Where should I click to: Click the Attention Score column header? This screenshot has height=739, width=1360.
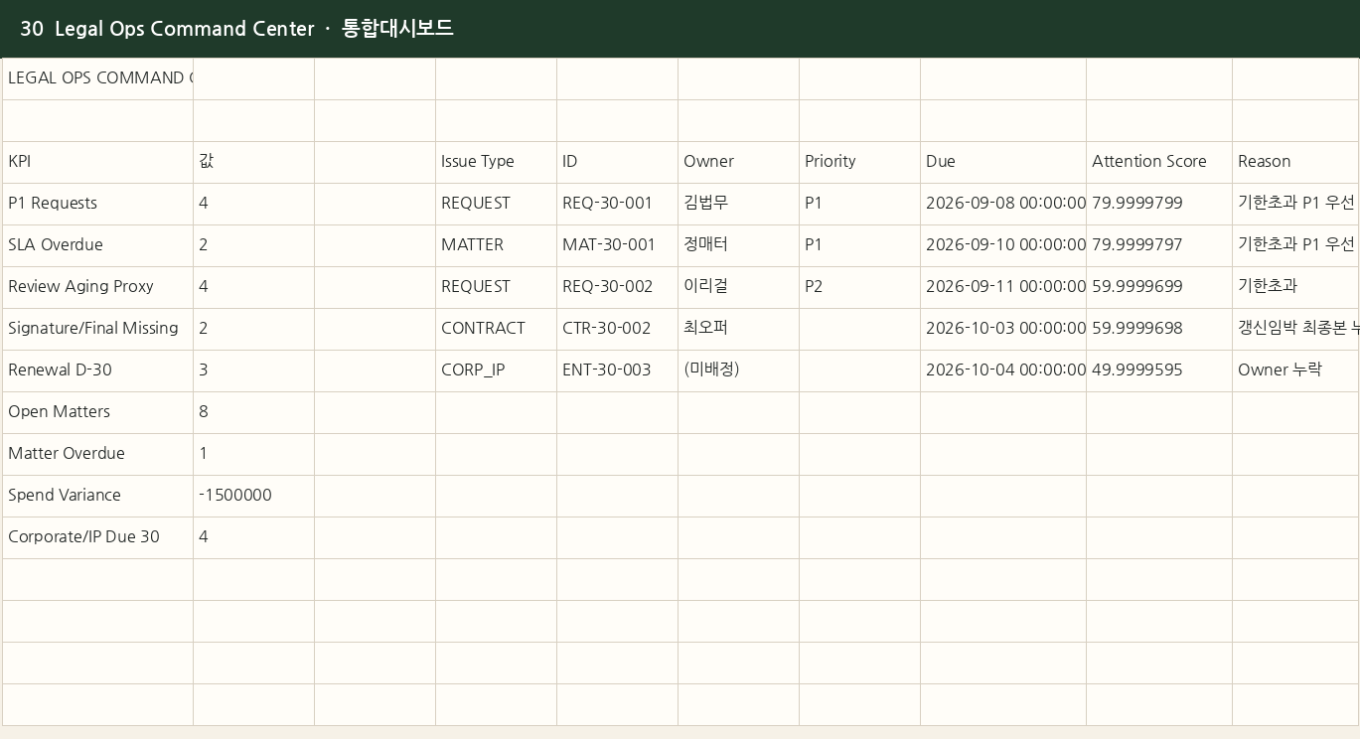(x=1158, y=162)
